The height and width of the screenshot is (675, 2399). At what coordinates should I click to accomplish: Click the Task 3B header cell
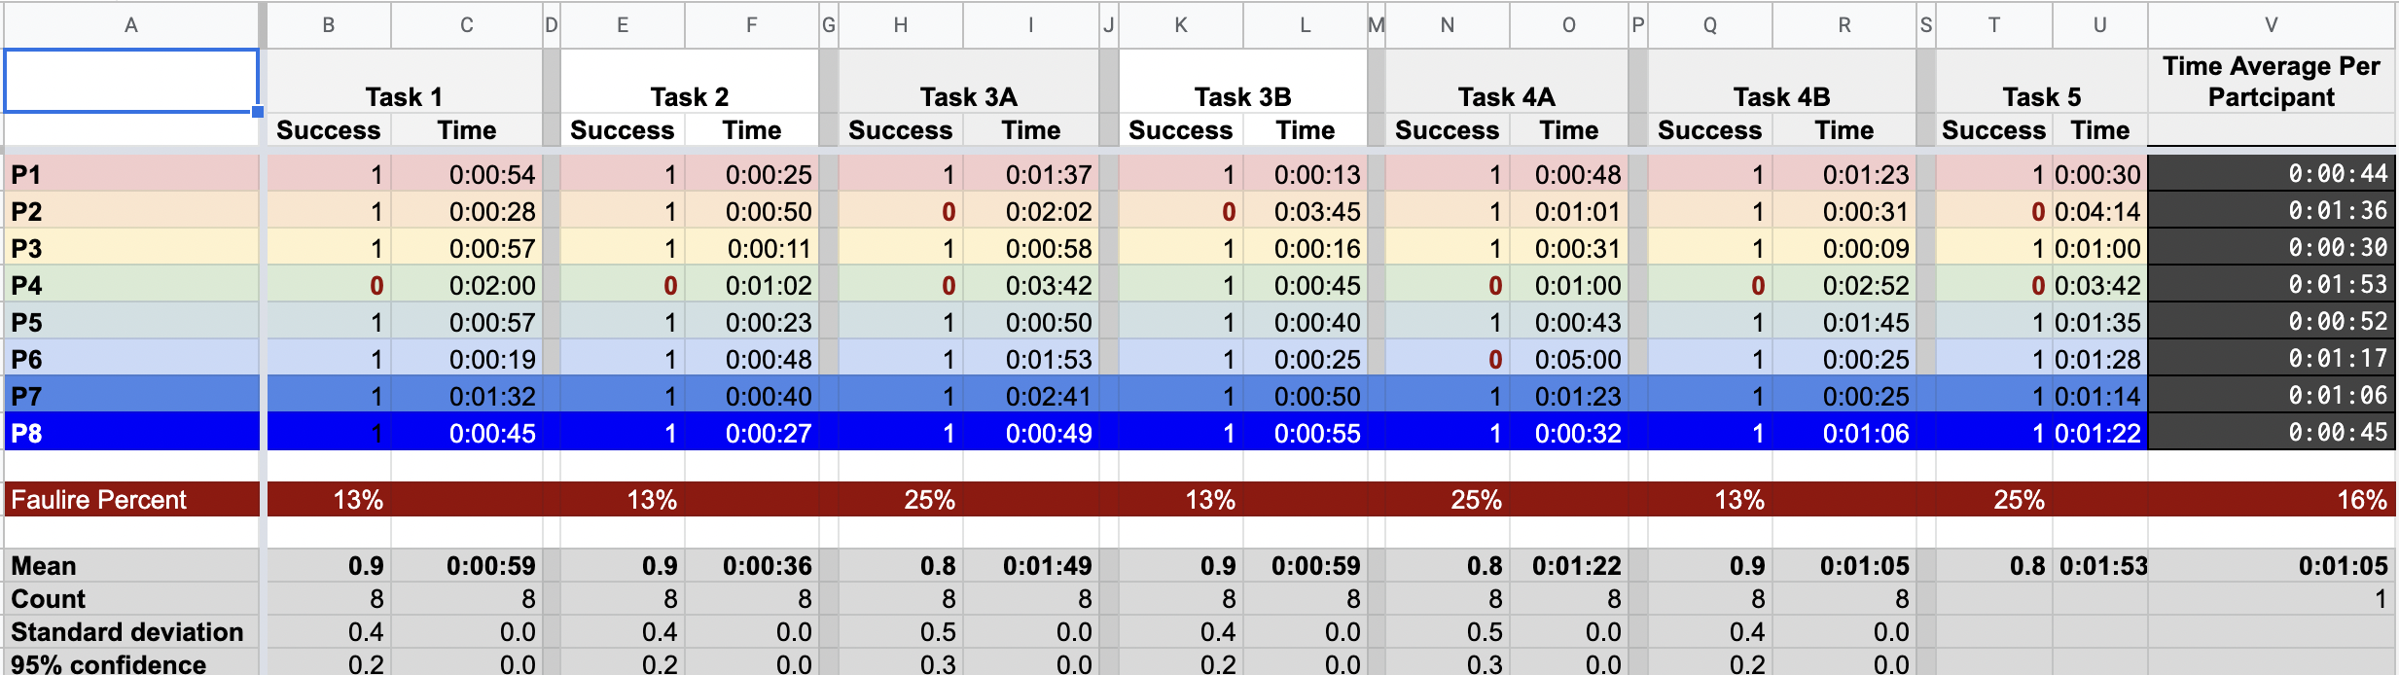(1242, 82)
